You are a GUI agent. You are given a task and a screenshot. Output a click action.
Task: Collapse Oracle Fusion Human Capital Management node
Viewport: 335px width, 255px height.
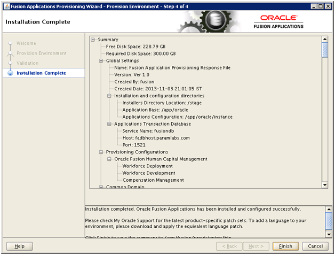point(109,159)
